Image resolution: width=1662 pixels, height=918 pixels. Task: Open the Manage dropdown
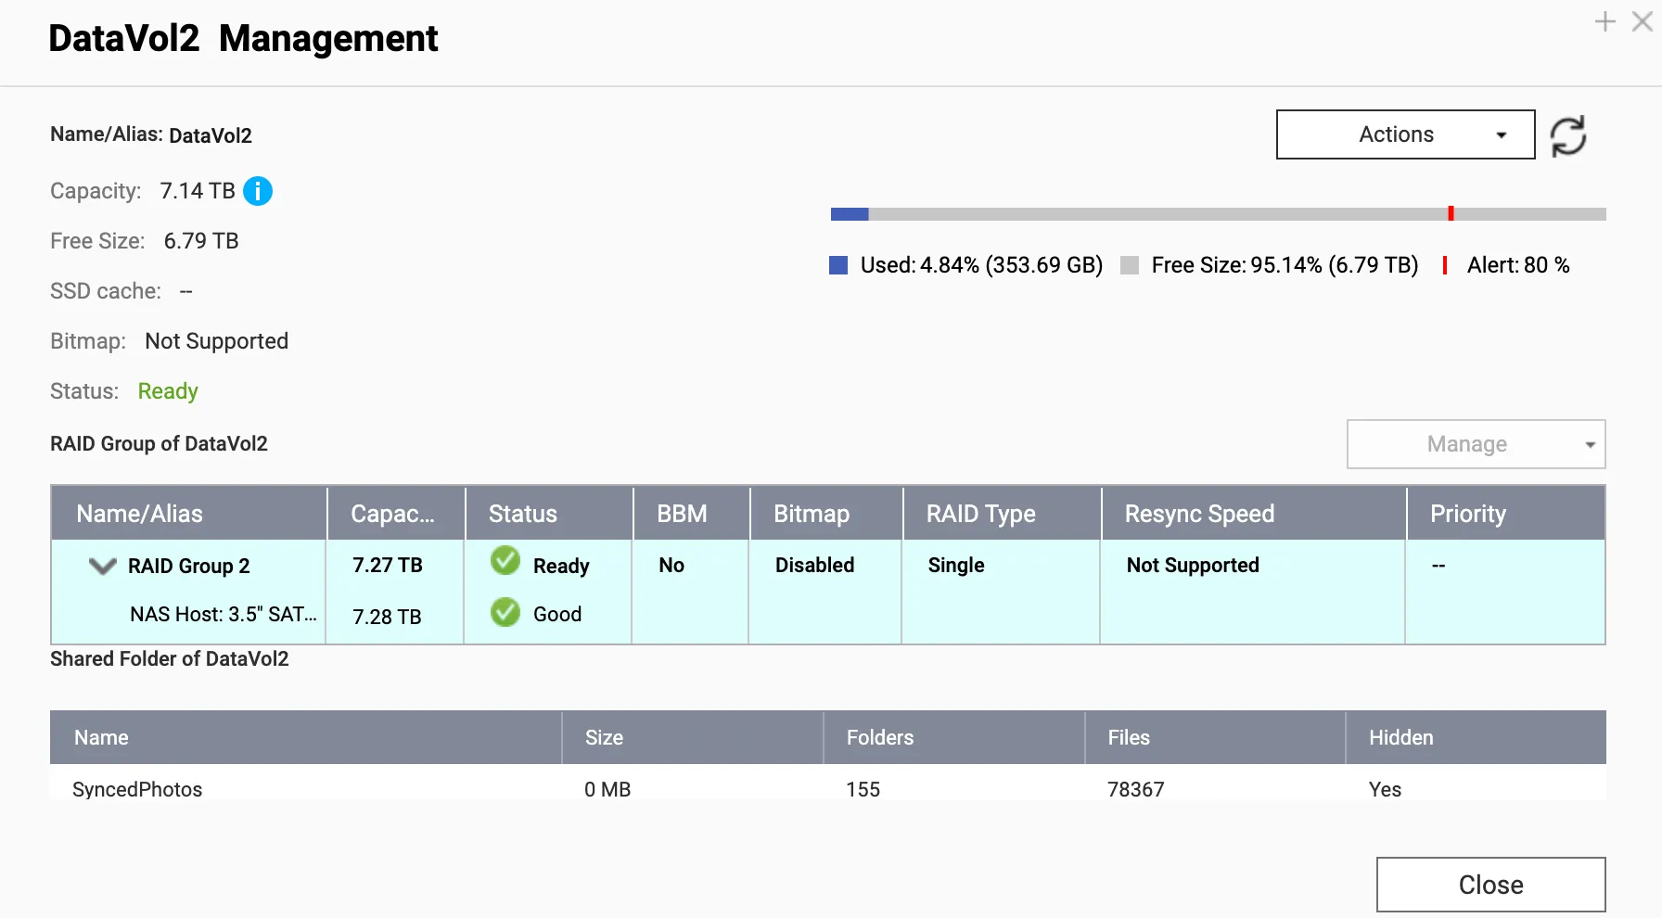[x=1476, y=444]
